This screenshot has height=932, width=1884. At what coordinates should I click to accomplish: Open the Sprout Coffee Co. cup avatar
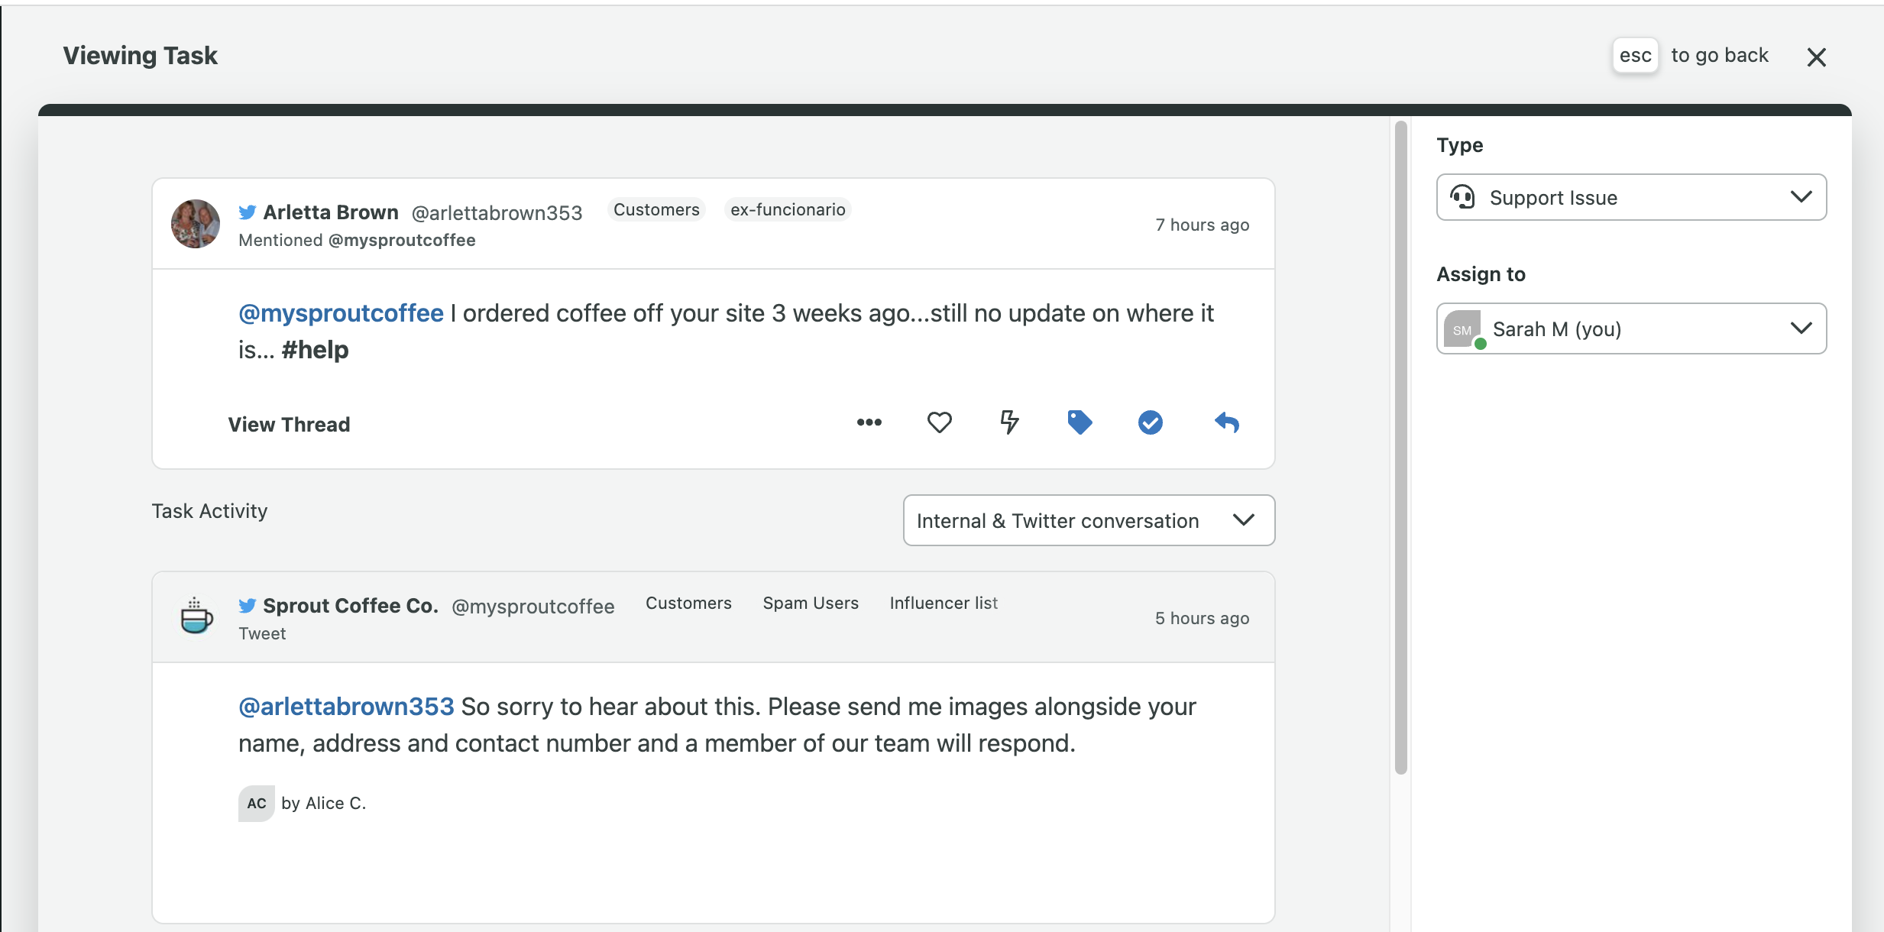tap(196, 616)
